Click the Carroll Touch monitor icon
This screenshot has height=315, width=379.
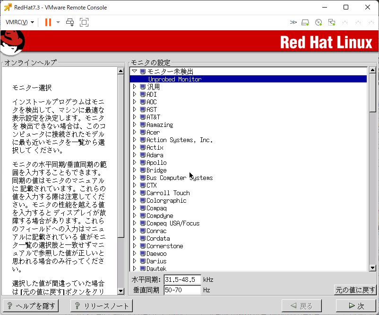143,193
